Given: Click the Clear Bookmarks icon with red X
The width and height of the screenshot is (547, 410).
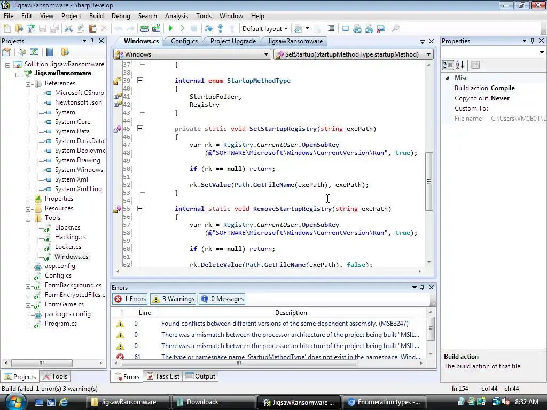Looking at the screenshot, I should click(x=380, y=29).
